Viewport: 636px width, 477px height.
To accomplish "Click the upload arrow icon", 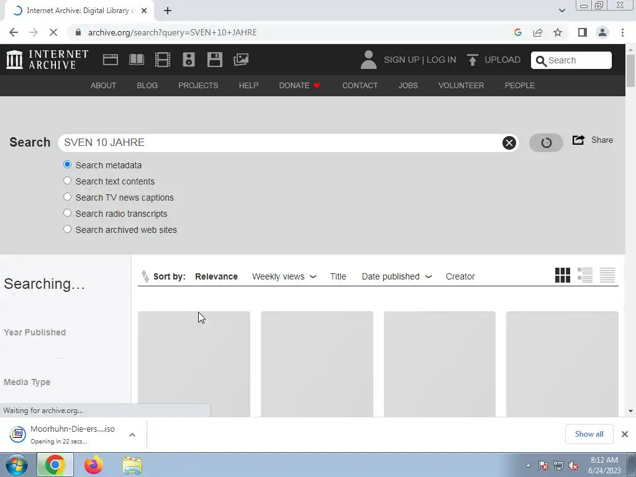I will (x=472, y=60).
